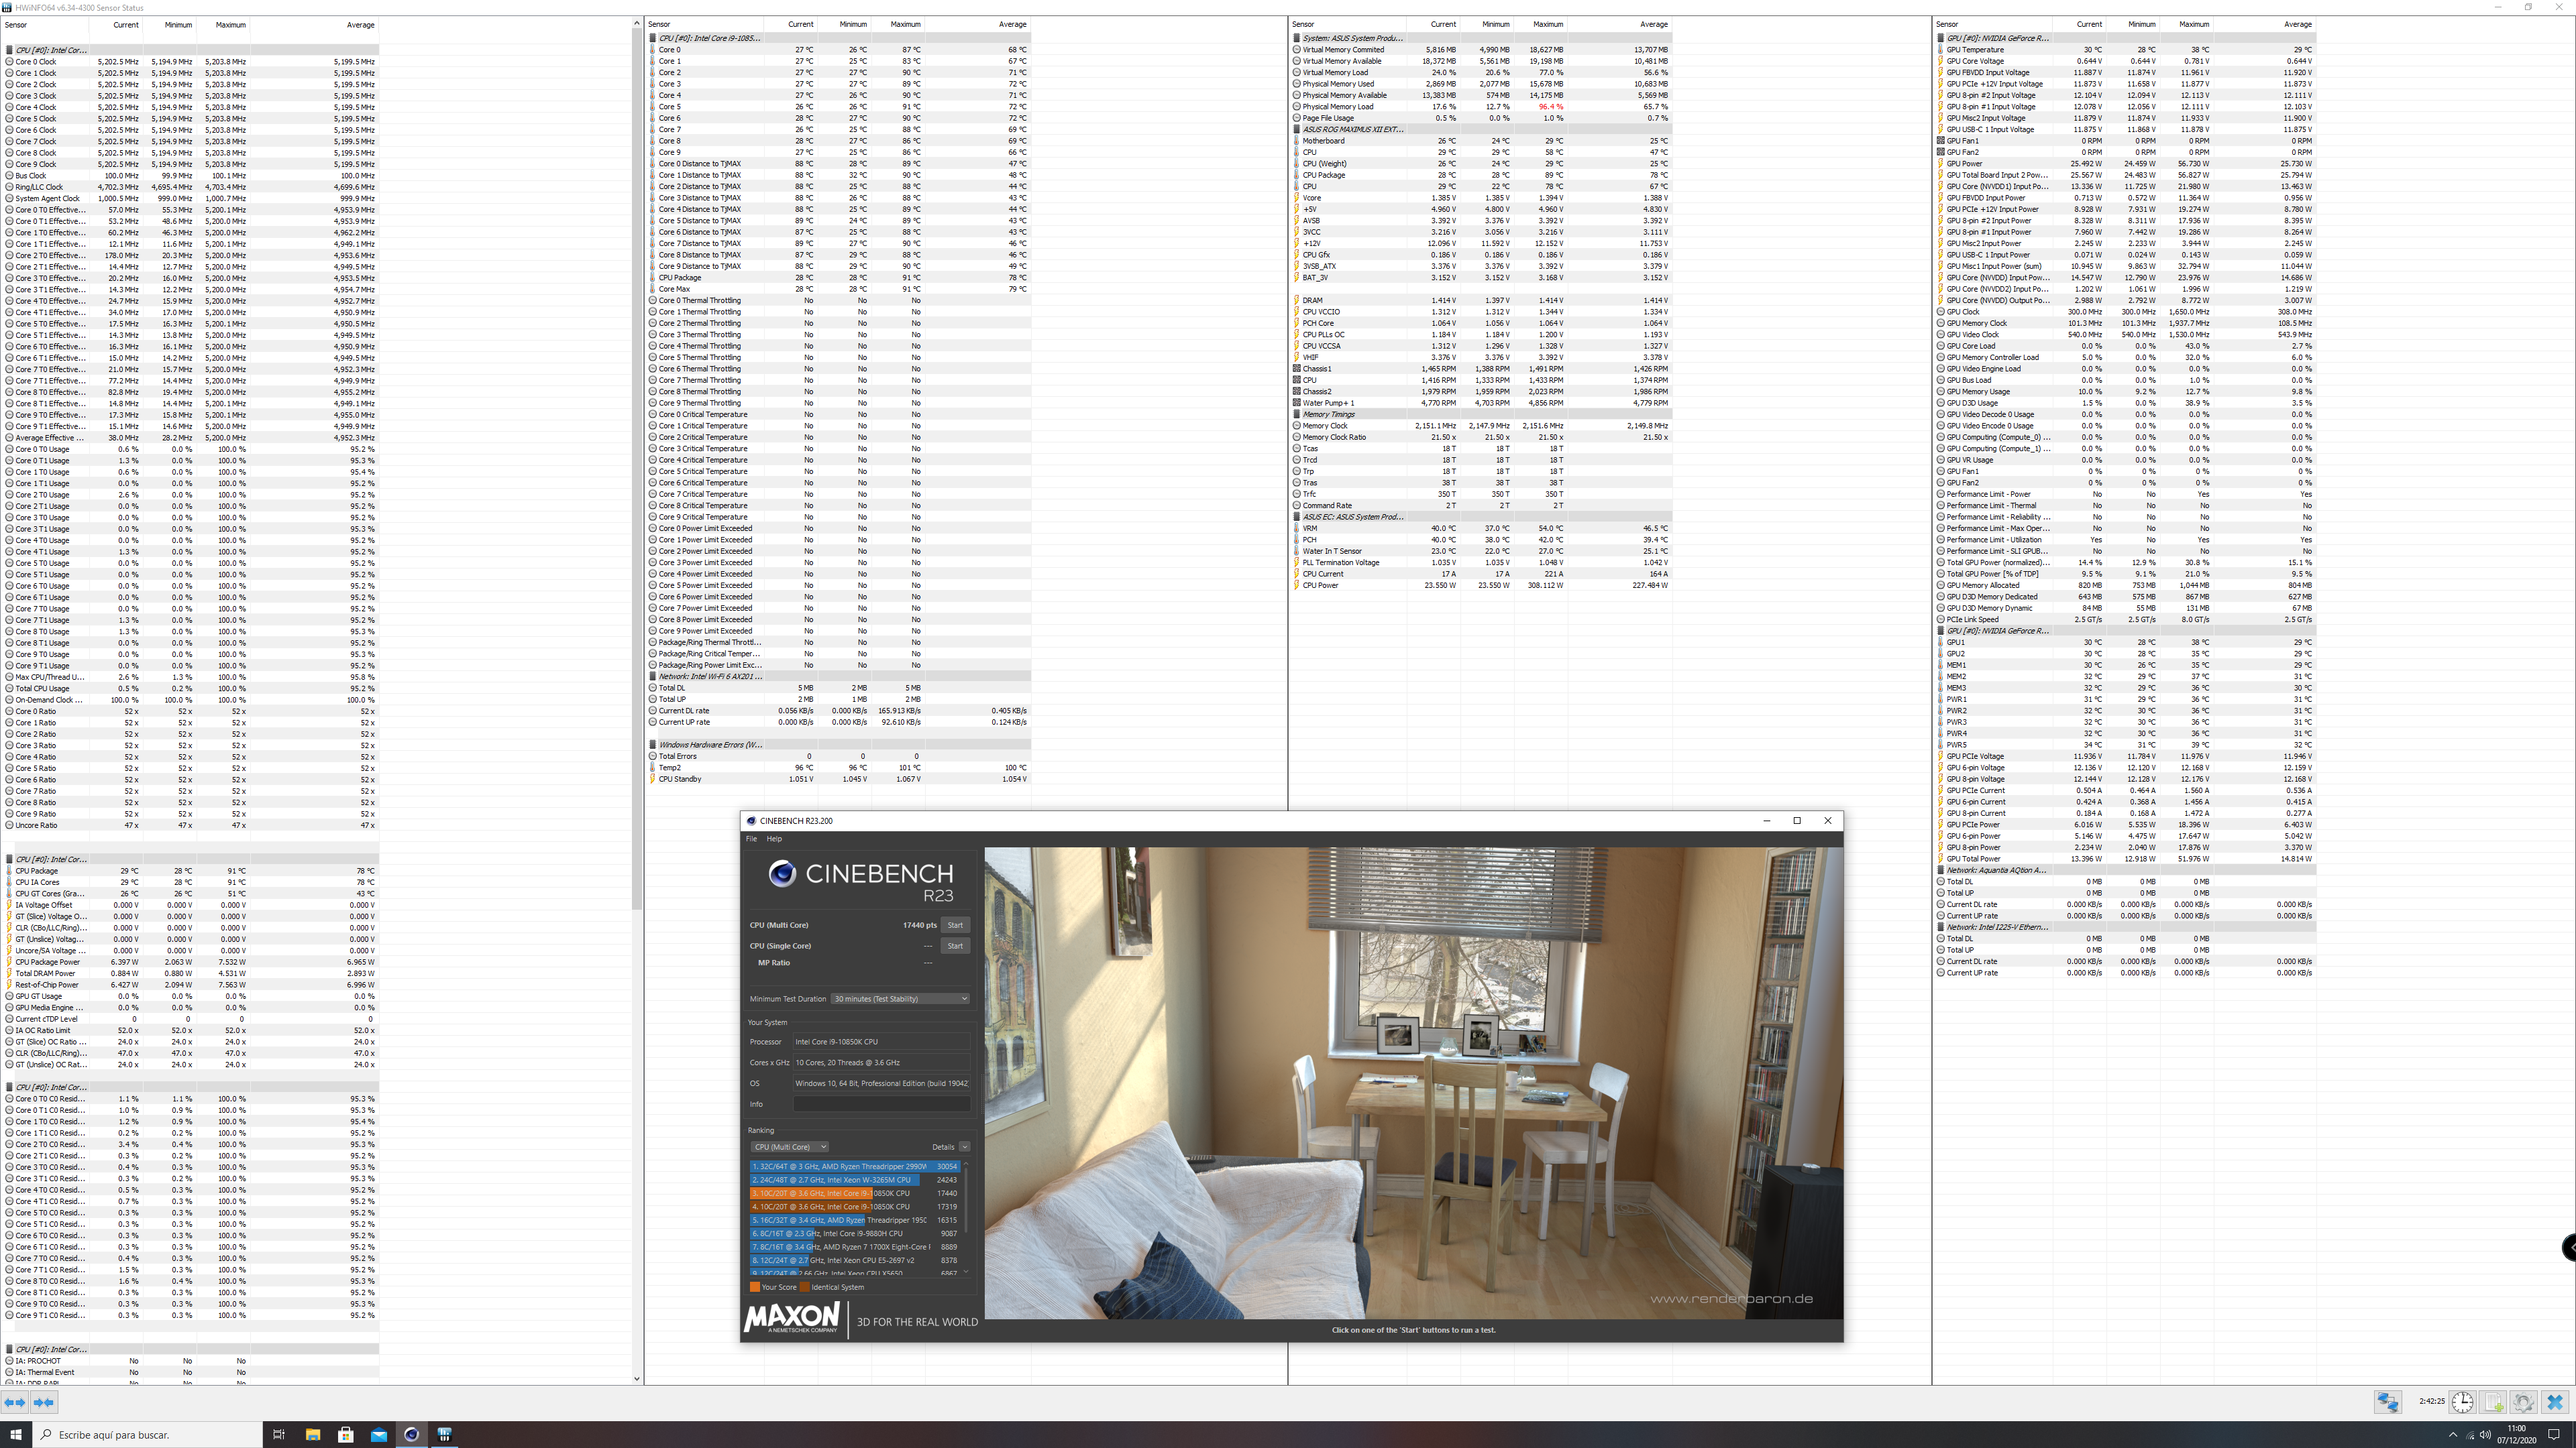
Task: Open Cinebench from the taskbar
Action: pyautogui.click(x=411, y=1434)
